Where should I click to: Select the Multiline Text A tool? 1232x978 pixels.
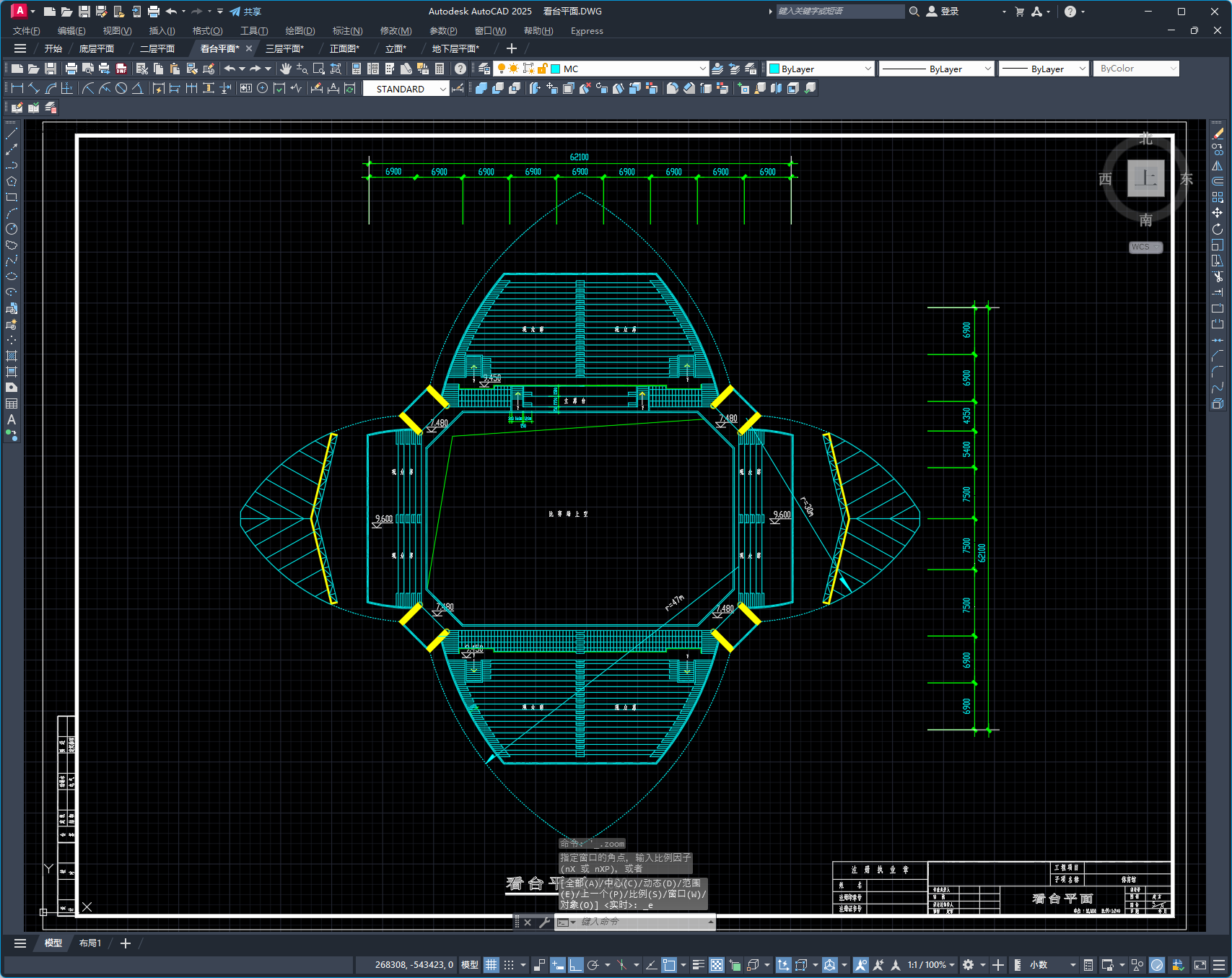(x=12, y=419)
